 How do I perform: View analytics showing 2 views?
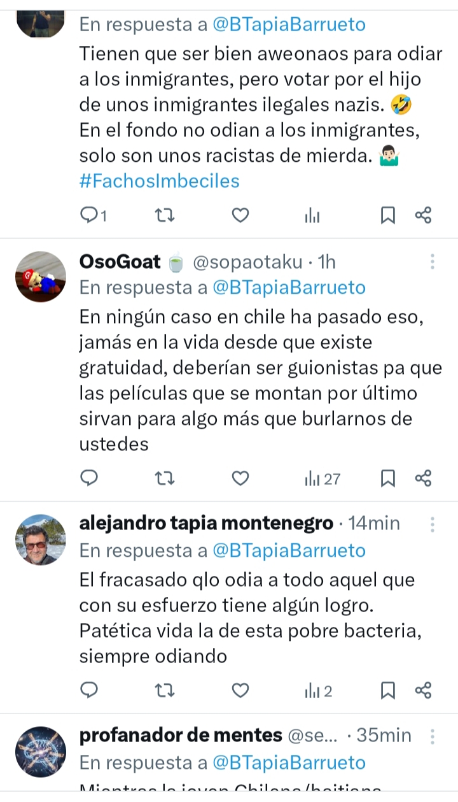tap(319, 691)
